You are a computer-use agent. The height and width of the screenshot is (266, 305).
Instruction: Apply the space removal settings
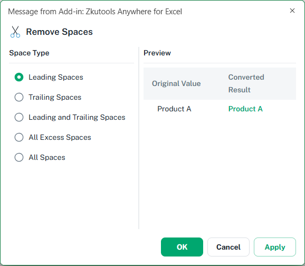(275, 247)
